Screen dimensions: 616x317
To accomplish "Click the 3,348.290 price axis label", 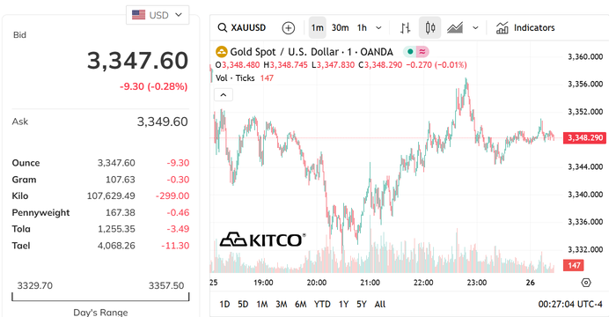I will 584,137.
